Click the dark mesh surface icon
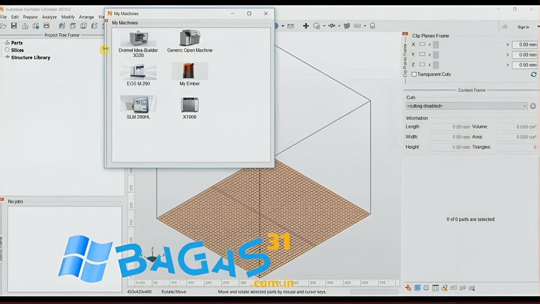The width and height of the screenshot is (540, 304). pyautogui.click(x=347, y=26)
